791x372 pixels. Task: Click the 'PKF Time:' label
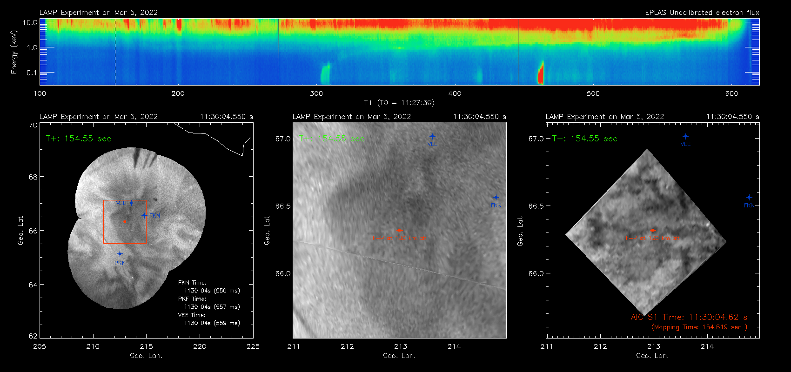(192, 299)
